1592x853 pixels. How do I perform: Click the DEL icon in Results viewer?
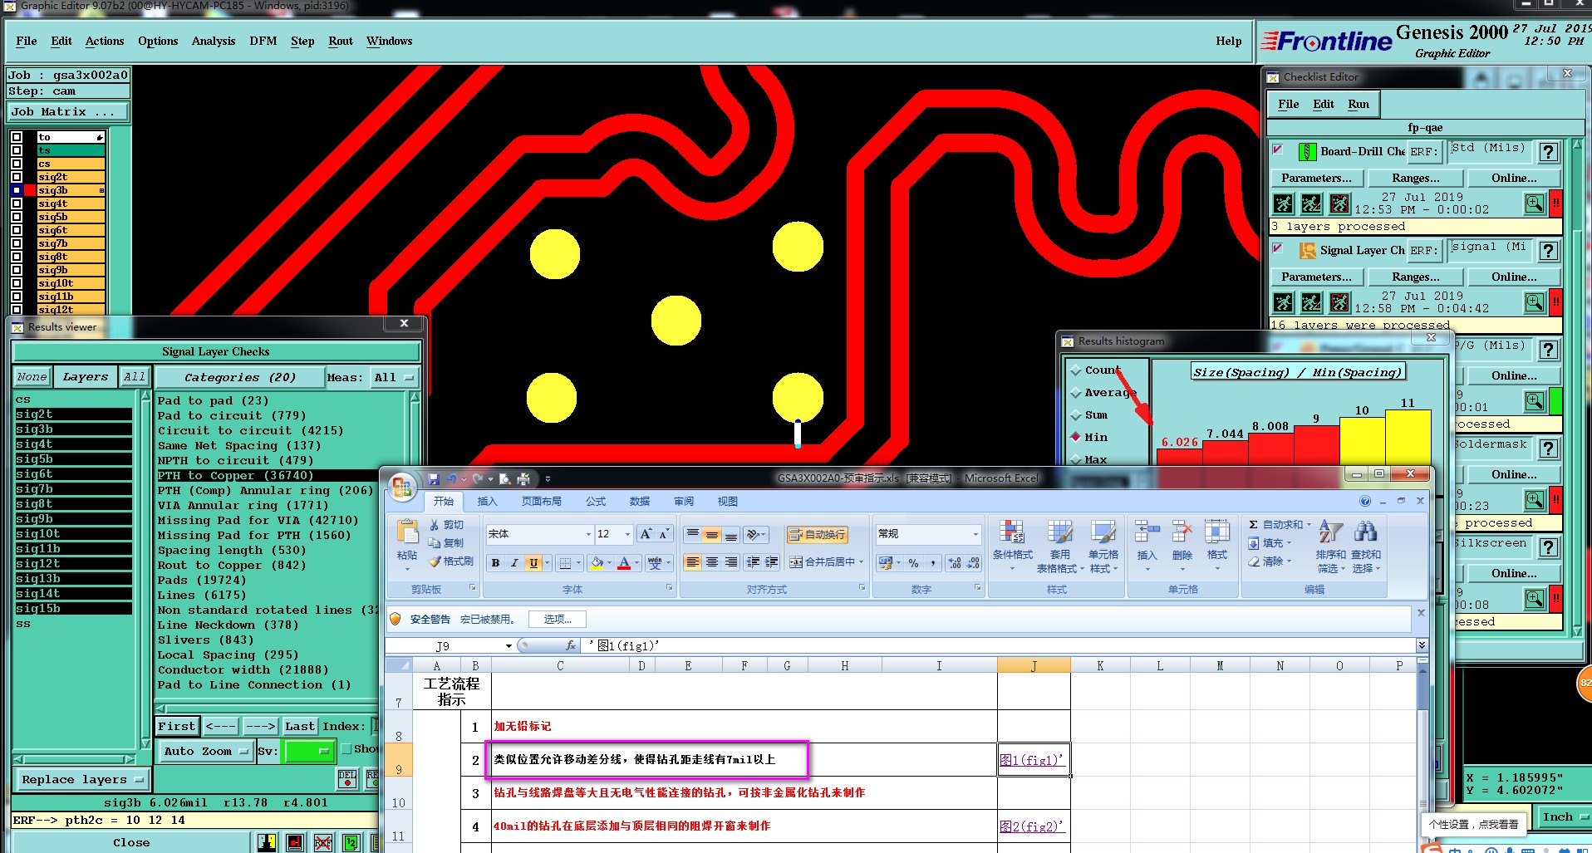point(347,779)
